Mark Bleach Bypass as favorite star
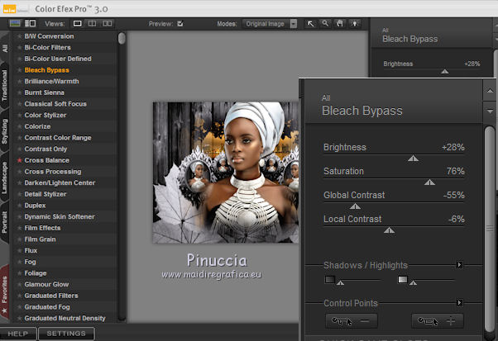The height and width of the screenshot is (341, 498). [x=19, y=70]
